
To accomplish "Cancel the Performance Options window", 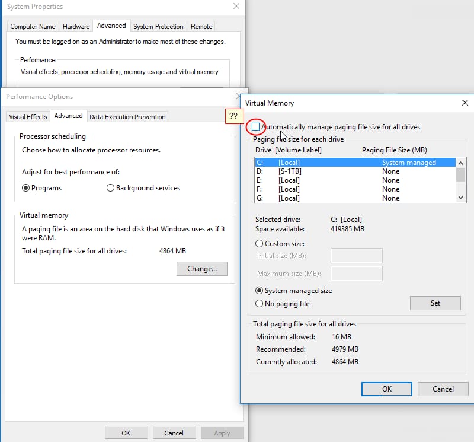I will 174,433.
